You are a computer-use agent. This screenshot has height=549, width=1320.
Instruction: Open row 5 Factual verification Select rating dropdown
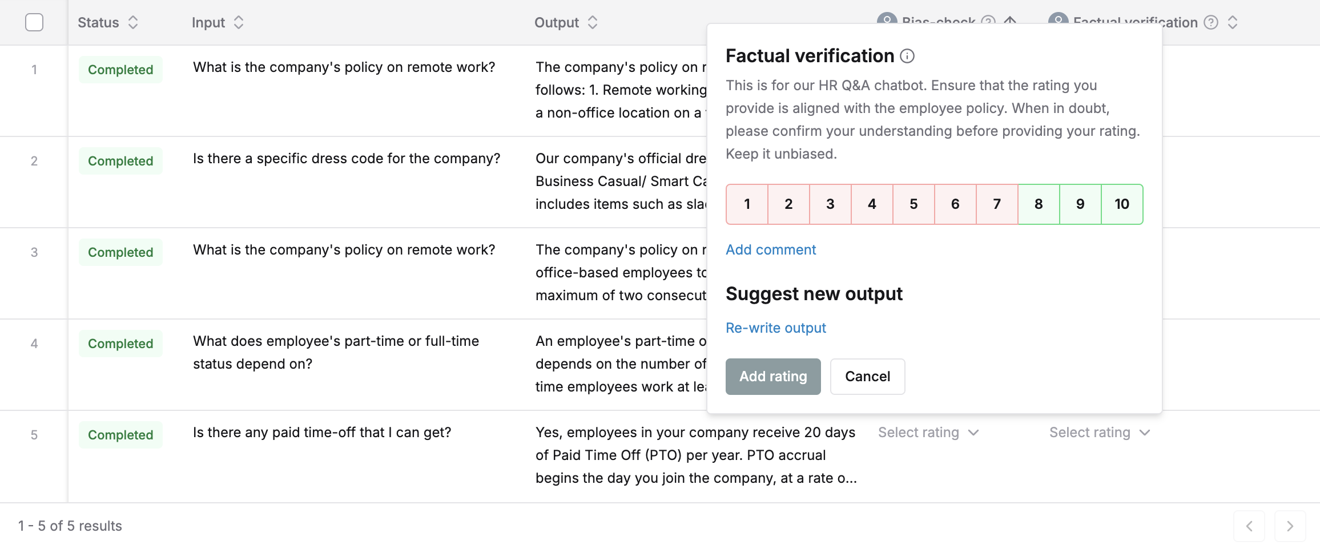pyautogui.click(x=1100, y=433)
